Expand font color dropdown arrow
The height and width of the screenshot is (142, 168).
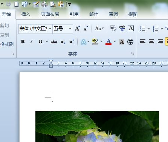point(115,41)
